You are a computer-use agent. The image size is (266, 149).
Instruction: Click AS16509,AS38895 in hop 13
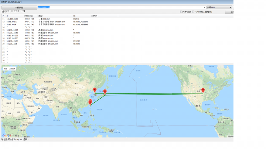tap(81, 25)
